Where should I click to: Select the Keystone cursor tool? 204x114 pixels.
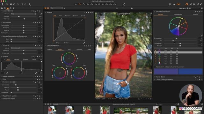[x=96, y=4]
